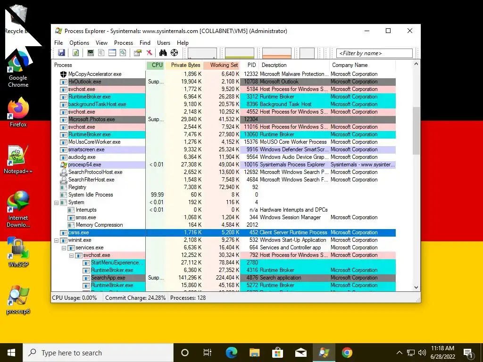Sort by Description column header
Image resolution: width=483 pixels, height=362 pixels.
coord(294,65)
